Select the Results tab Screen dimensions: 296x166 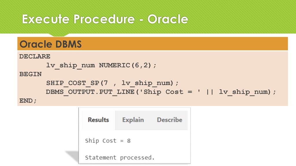pos(98,120)
